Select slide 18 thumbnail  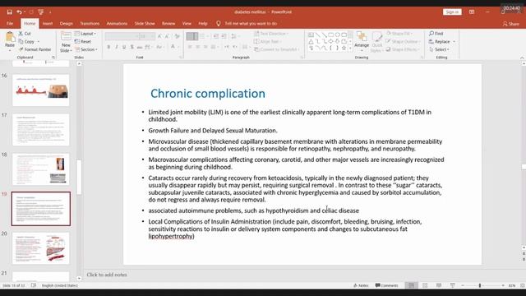tap(41, 169)
